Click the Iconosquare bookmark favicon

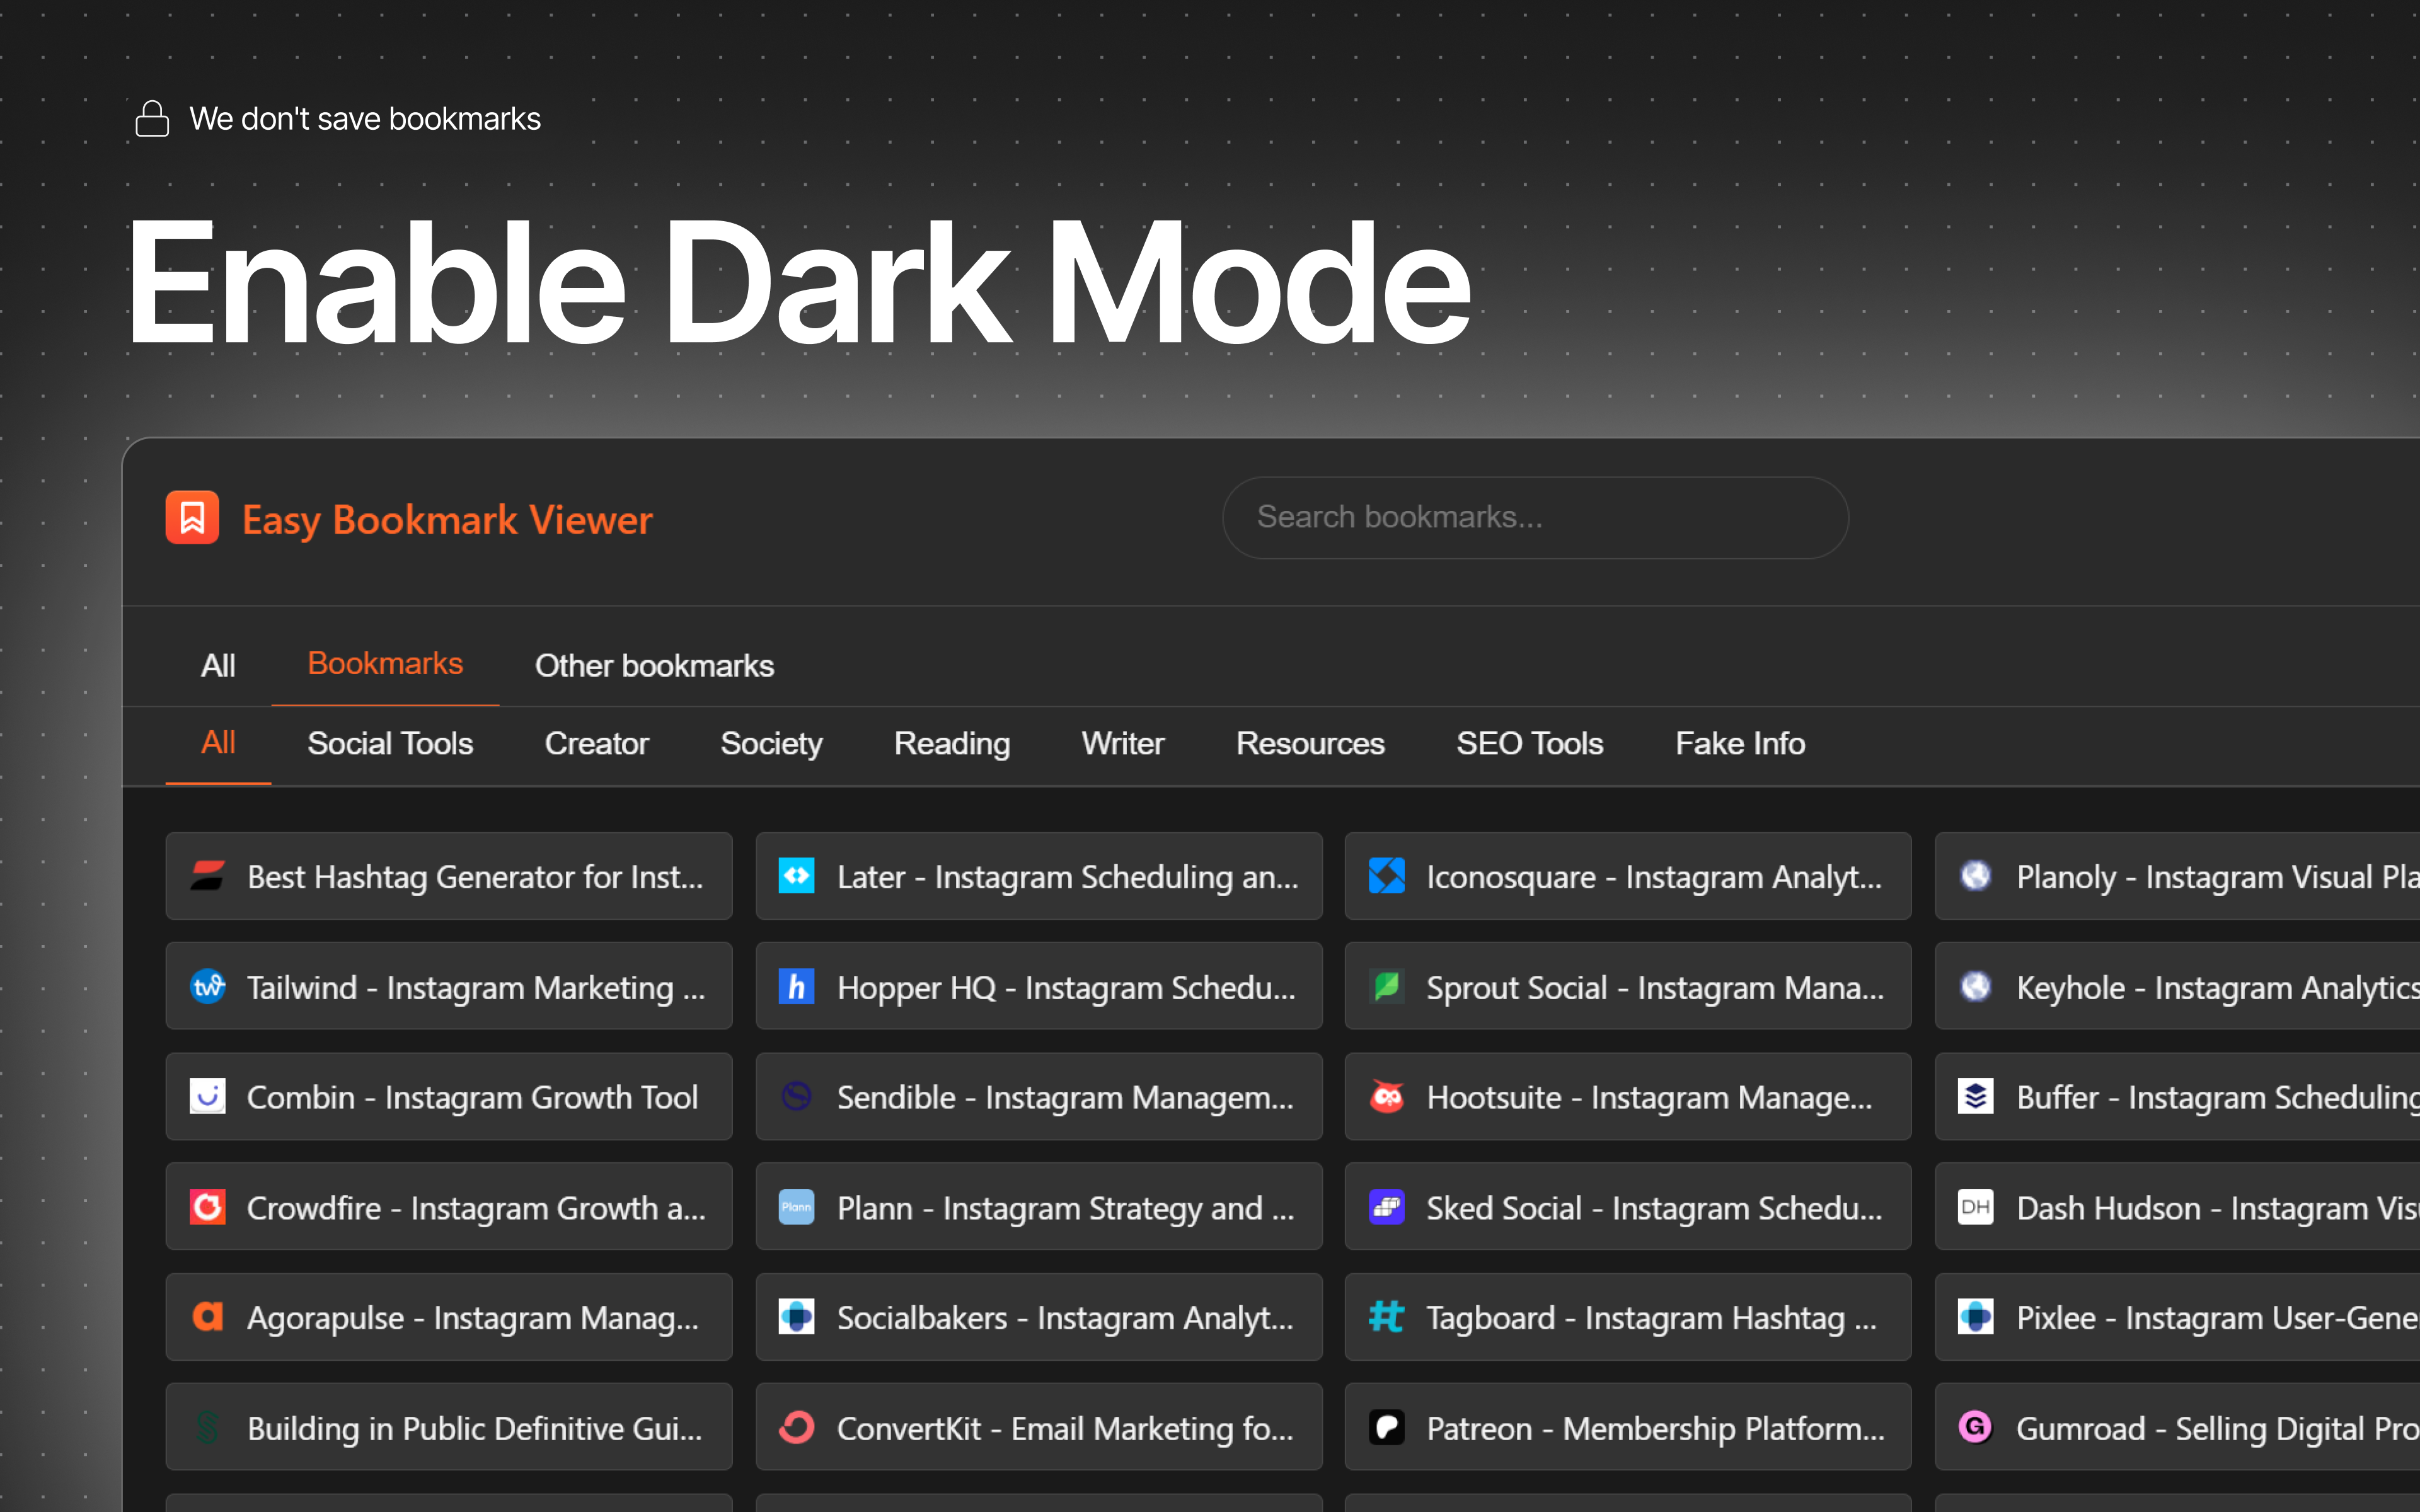coord(1386,876)
